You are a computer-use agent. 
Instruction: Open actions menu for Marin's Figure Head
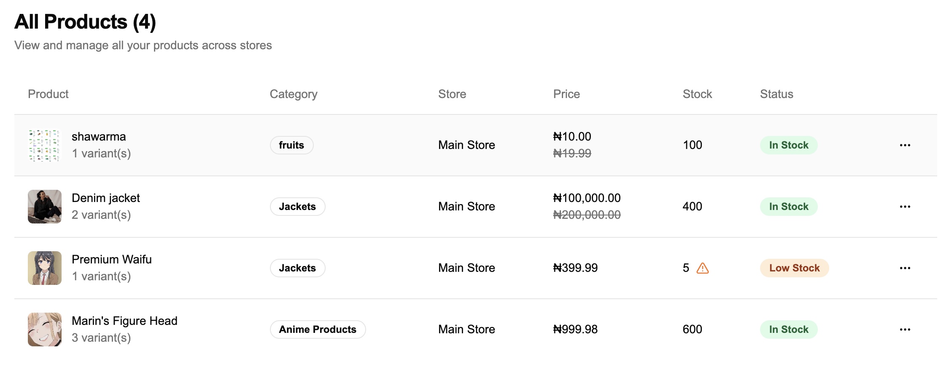coord(905,329)
